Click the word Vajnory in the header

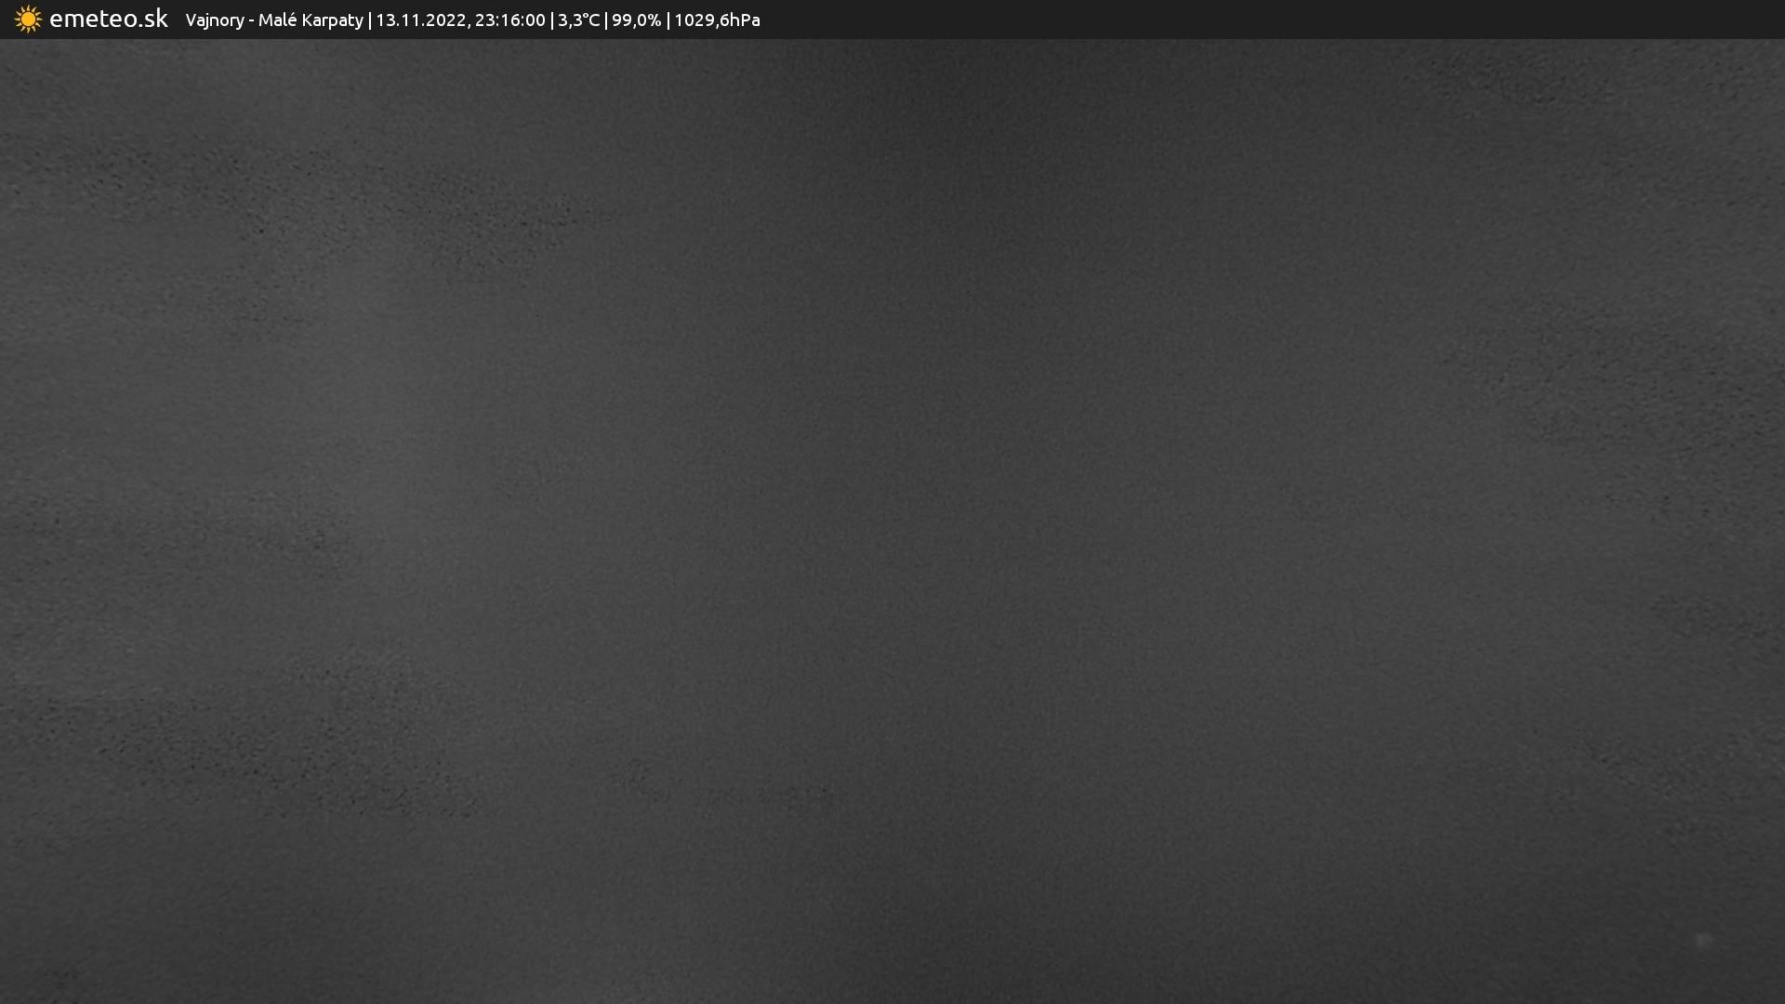(214, 20)
